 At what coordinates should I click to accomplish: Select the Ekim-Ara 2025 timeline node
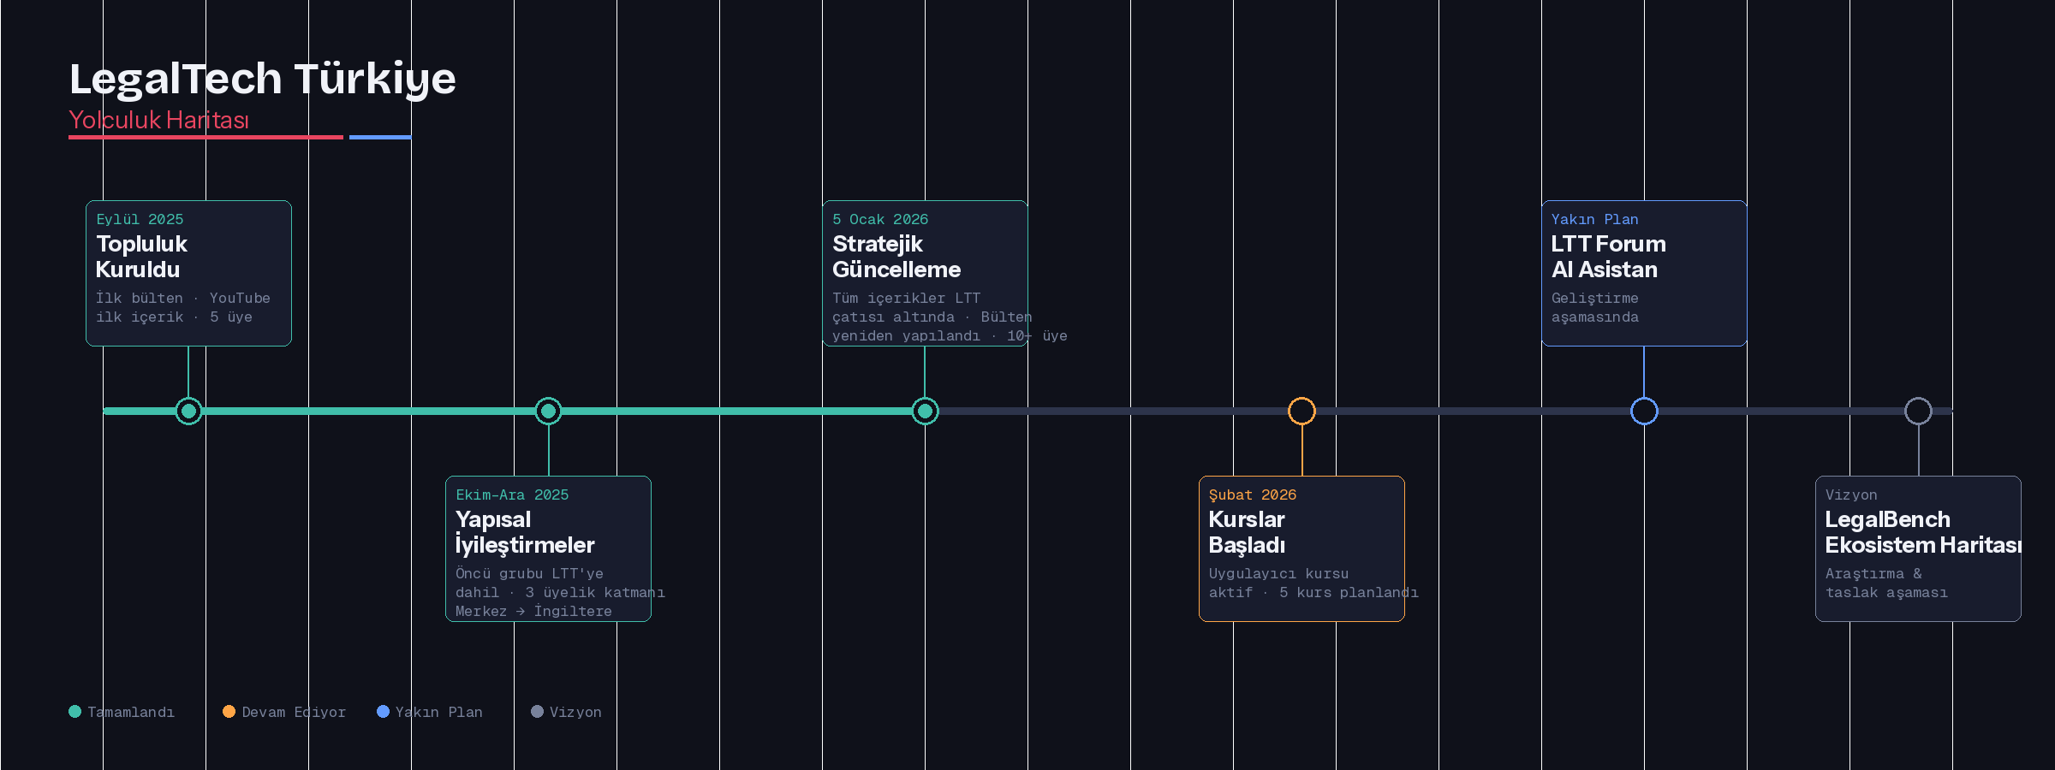548,412
